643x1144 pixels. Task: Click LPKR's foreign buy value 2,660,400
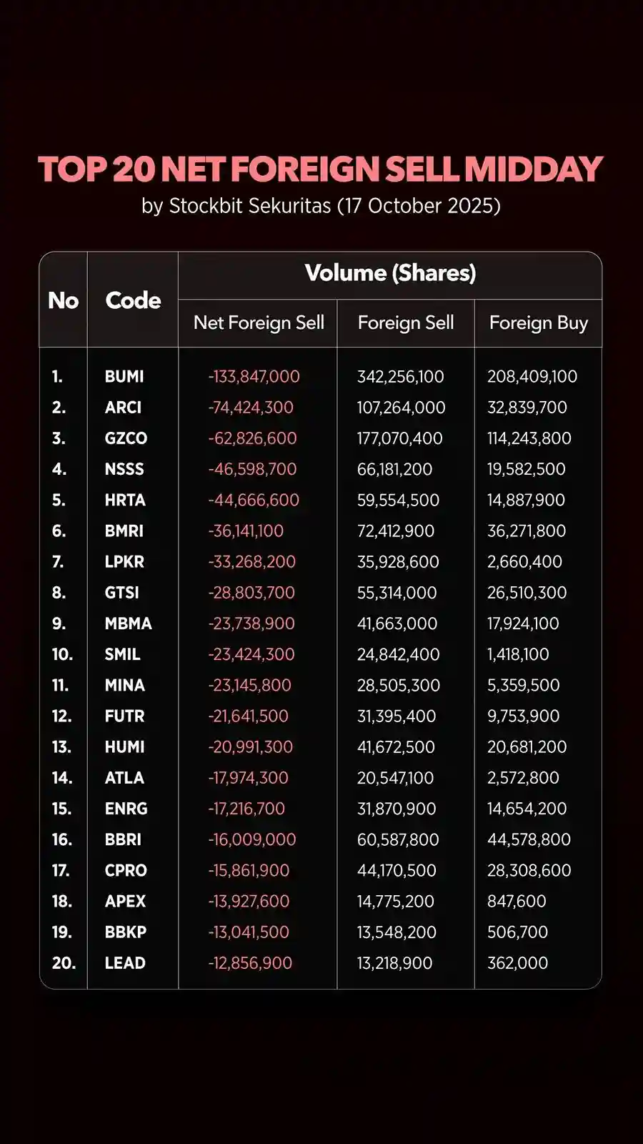[x=524, y=562]
